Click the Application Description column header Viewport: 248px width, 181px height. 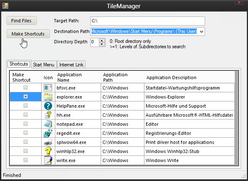[189, 77]
